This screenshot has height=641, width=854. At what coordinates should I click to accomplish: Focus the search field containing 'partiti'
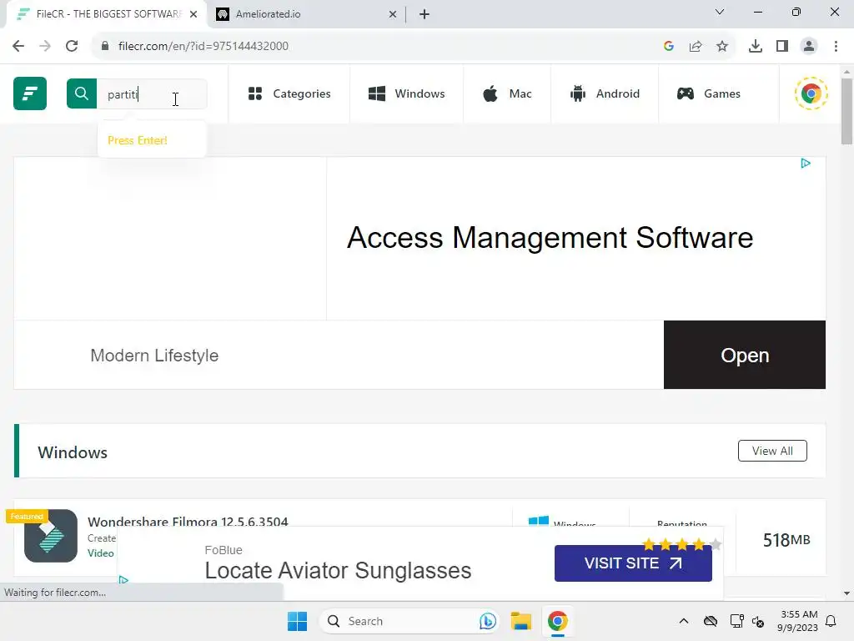pyautogui.click(x=152, y=93)
